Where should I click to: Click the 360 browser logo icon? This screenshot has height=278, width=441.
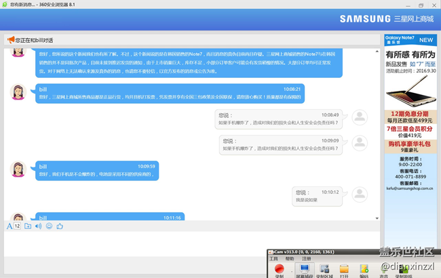[x=5, y=4]
